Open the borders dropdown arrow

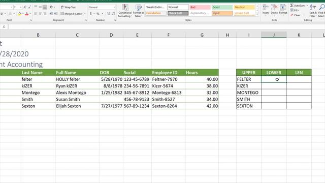click(14, 14)
